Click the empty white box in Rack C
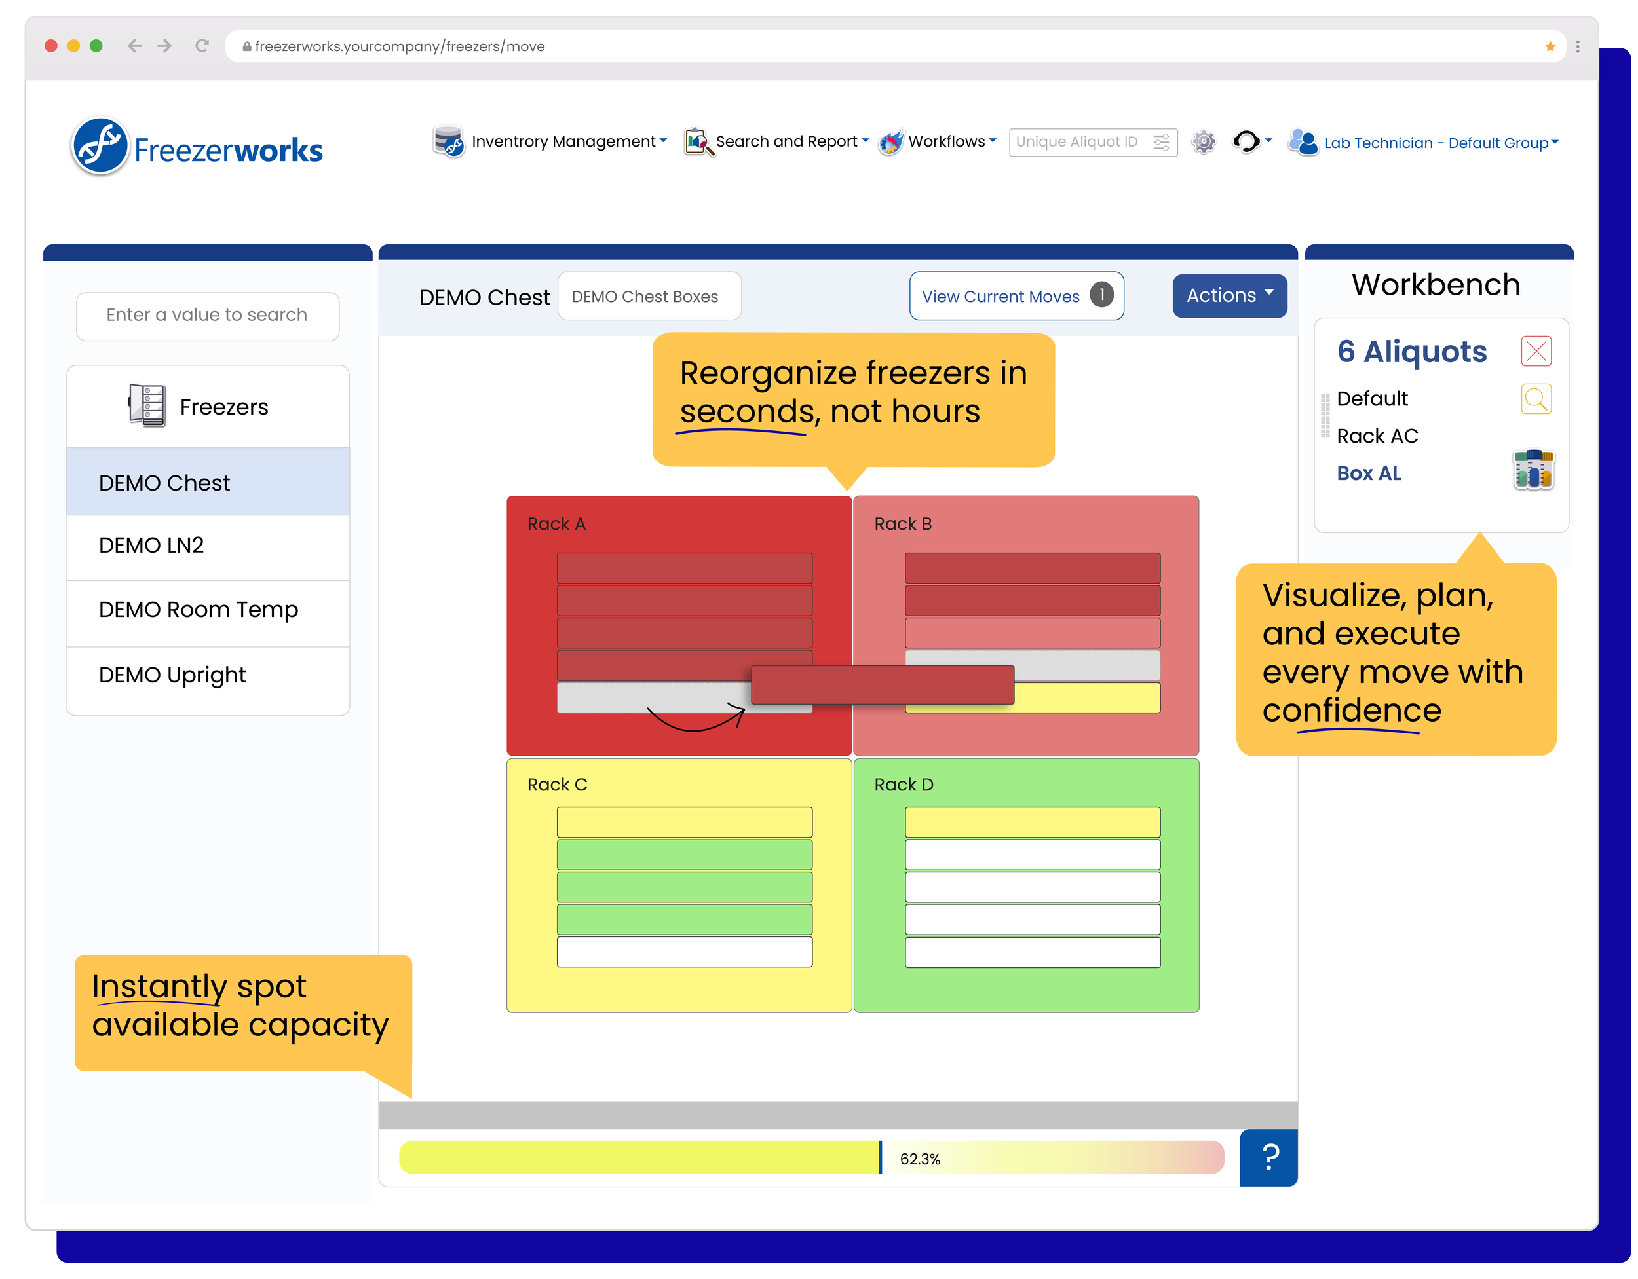This screenshot has height=1279, width=1638. 684,952
